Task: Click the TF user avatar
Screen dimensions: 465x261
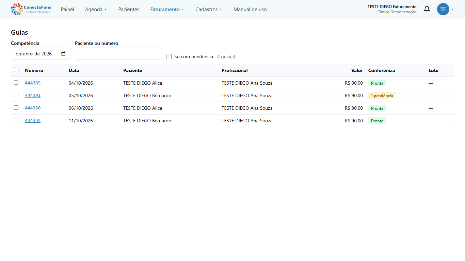Action: (443, 9)
